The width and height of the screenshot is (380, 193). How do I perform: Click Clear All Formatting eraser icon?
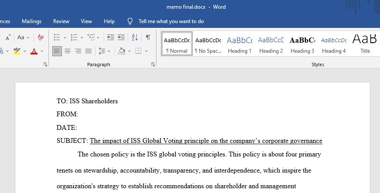click(41, 37)
